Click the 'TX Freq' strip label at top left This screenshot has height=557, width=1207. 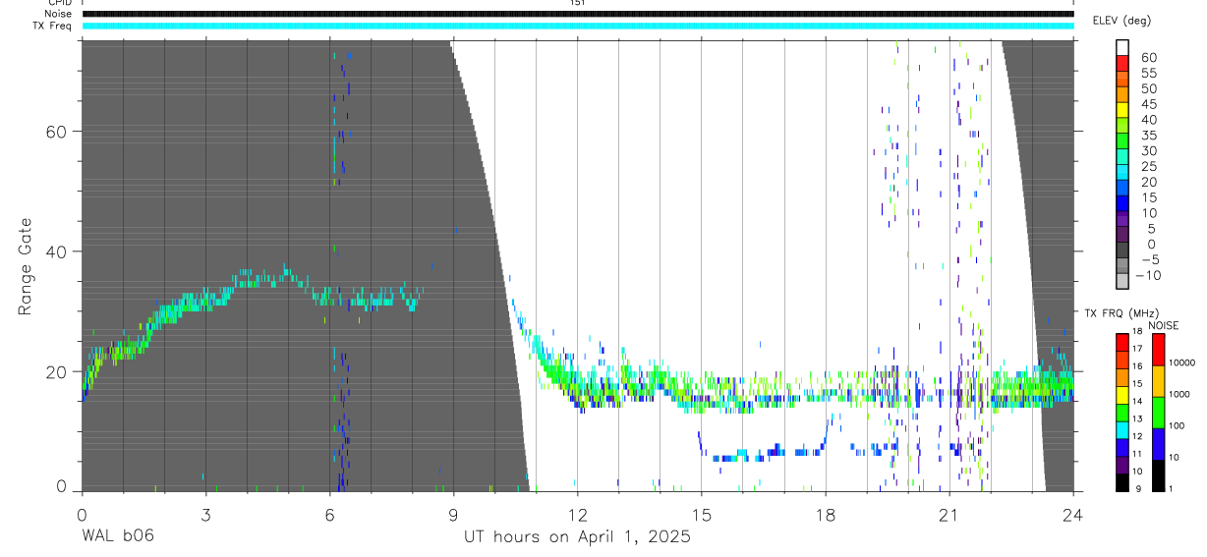54,26
